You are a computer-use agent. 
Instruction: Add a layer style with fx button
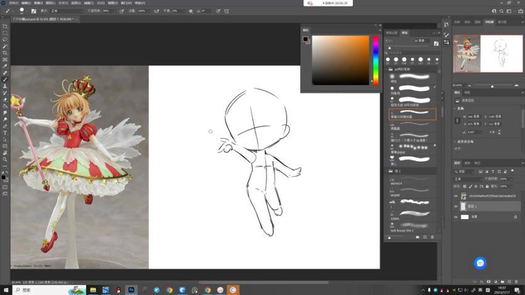click(x=482, y=282)
